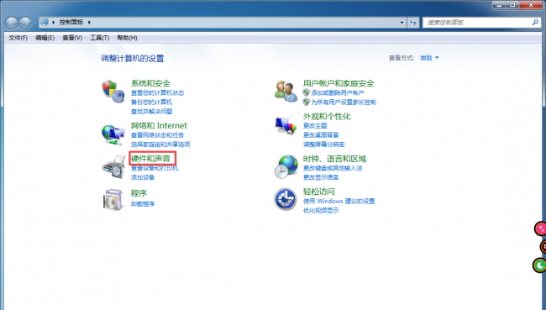Open 系统和安全 category link
The width and height of the screenshot is (546, 310).
(150, 83)
